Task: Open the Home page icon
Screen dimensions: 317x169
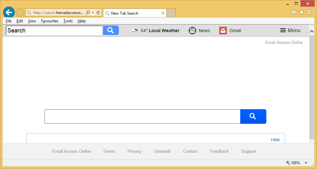Action: tap(294, 12)
